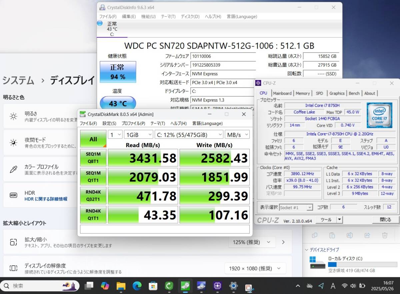Switch to the Graphics tab in CPU-Z
The image size is (400, 294).
[x=337, y=93]
